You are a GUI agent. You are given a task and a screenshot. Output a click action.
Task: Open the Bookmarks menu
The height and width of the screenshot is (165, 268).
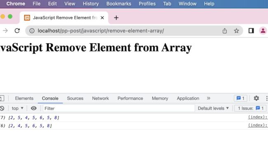coord(119,4)
